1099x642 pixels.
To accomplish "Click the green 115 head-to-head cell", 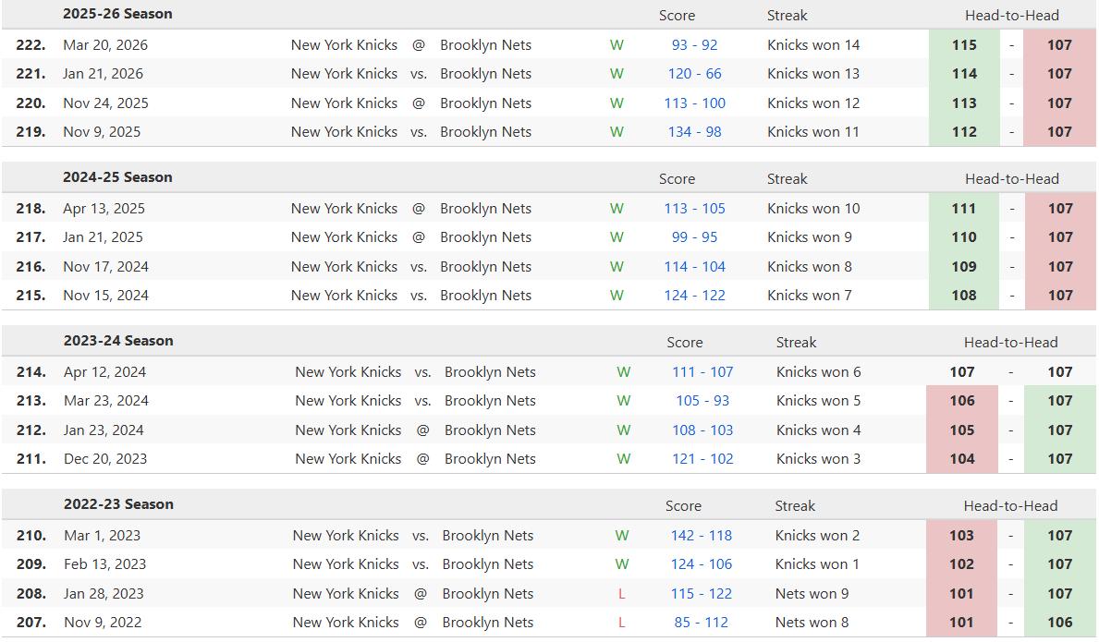I will point(964,44).
